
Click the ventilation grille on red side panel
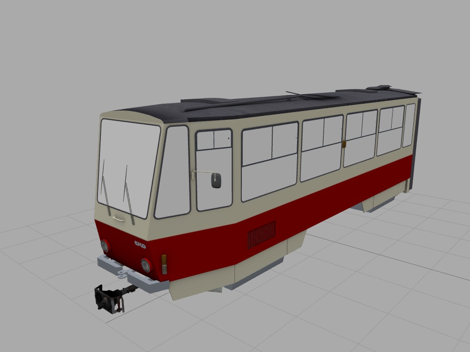pos(261,235)
